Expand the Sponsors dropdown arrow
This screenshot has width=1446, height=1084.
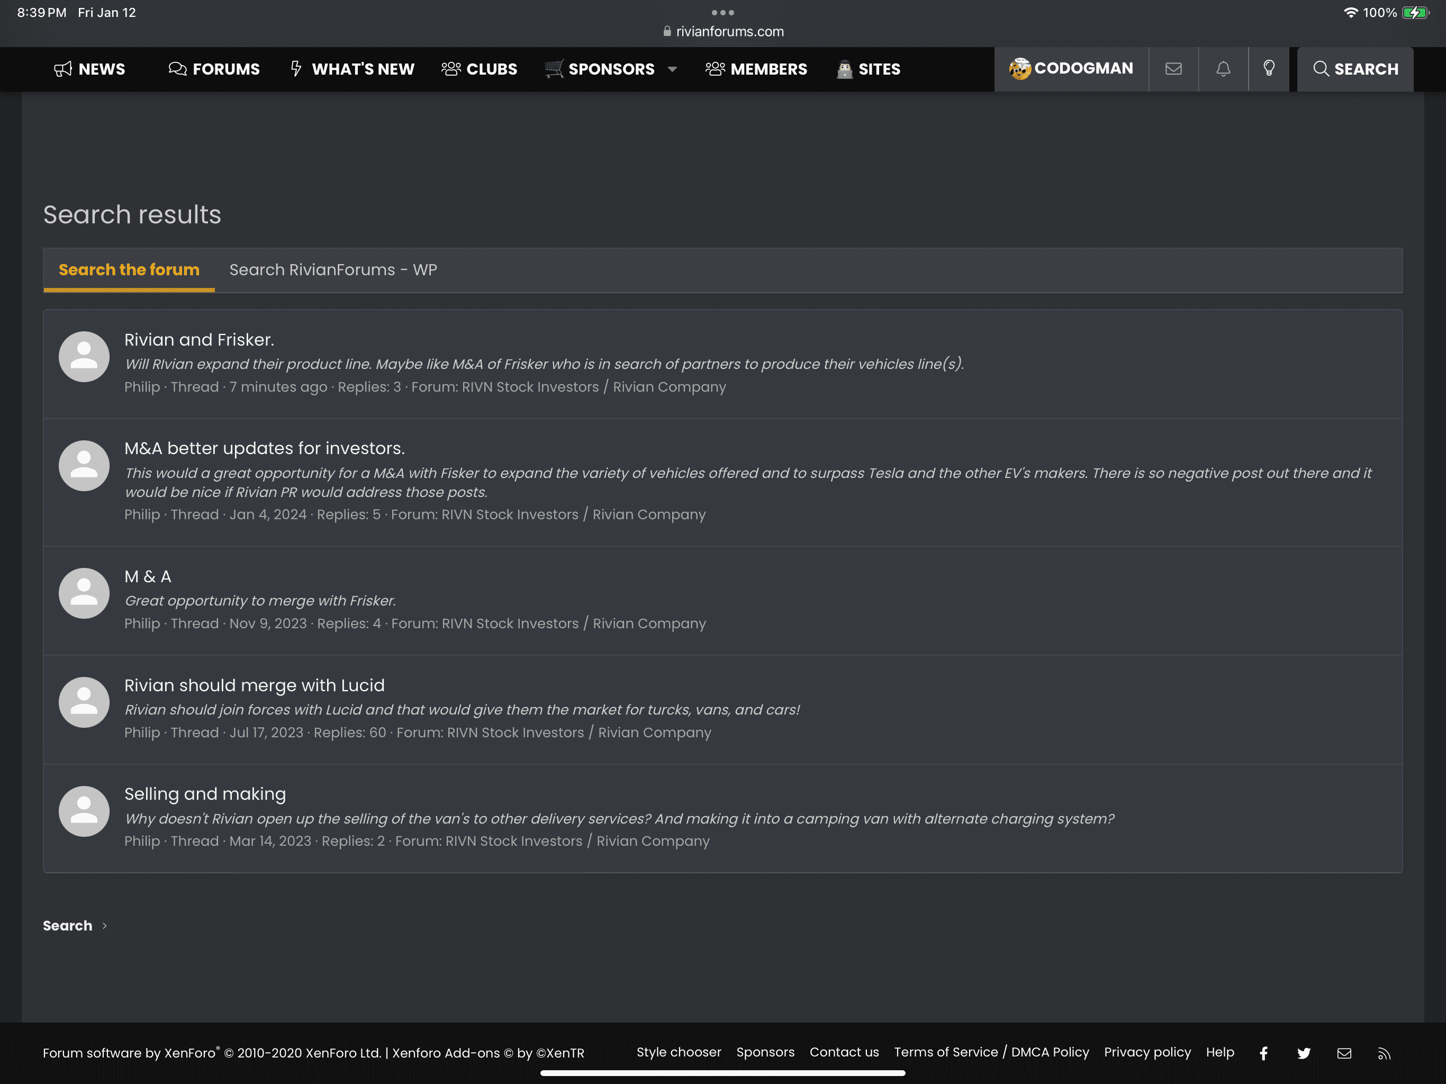672,69
